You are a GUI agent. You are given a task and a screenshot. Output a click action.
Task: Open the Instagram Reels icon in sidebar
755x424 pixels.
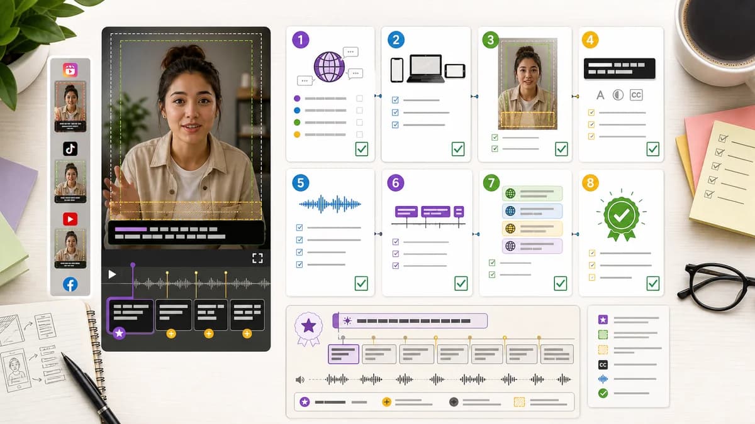(70, 70)
